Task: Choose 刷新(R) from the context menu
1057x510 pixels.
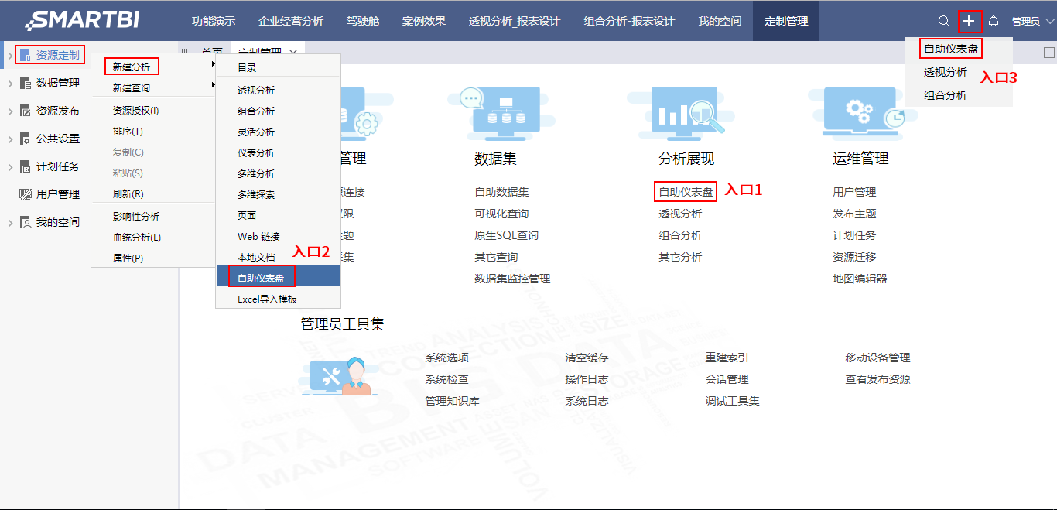Action: click(x=128, y=193)
